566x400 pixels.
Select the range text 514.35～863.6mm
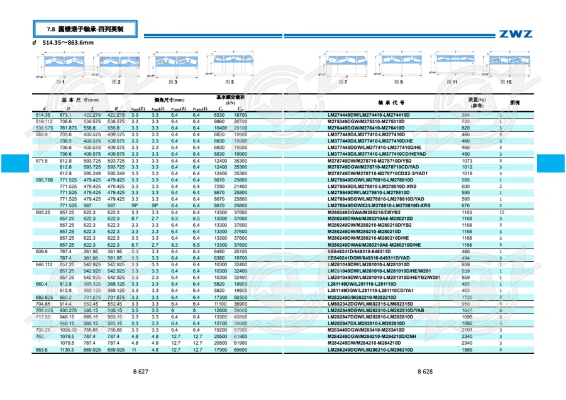pyautogui.click(x=68, y=43)
